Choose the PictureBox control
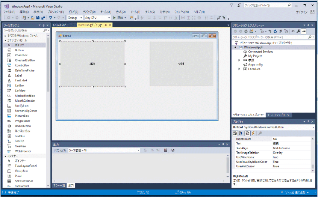318x197 pixels. (22, 116)
